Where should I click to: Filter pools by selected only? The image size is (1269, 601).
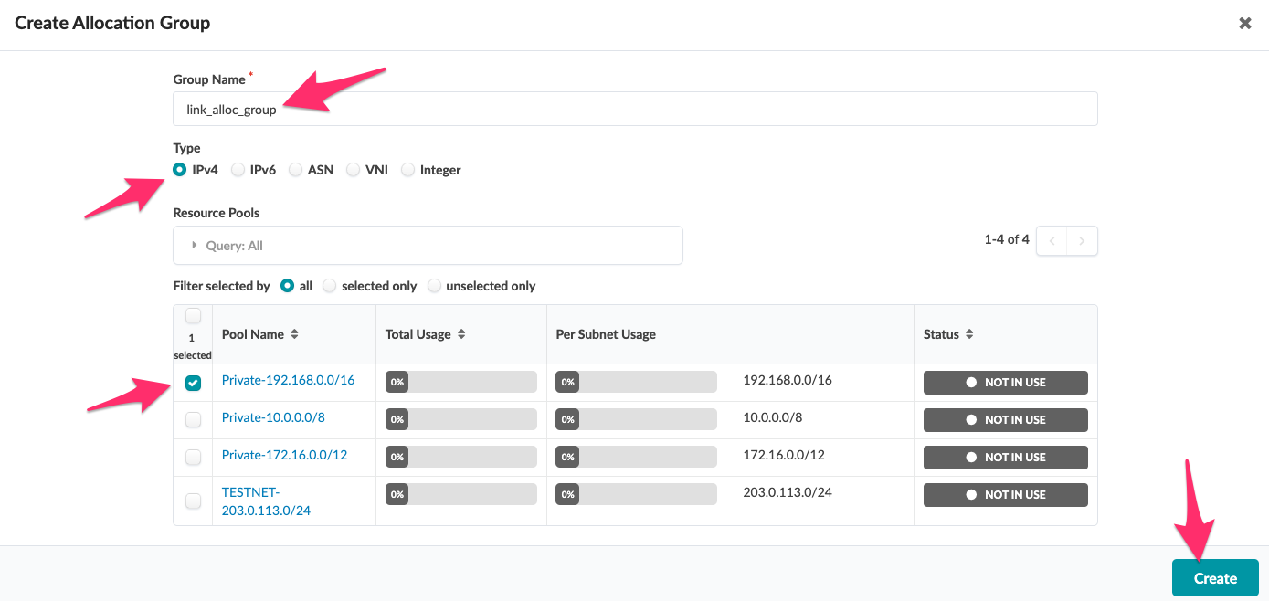click(329, 286)
